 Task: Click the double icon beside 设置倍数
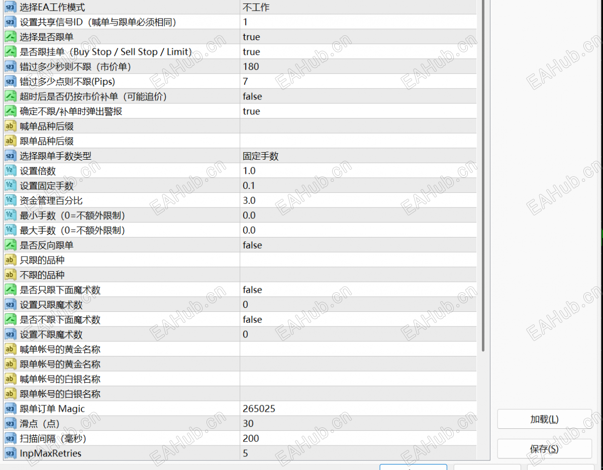point(11,171)
